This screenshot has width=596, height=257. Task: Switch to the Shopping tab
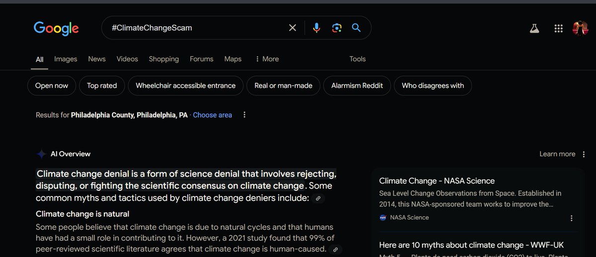[164, 59]
